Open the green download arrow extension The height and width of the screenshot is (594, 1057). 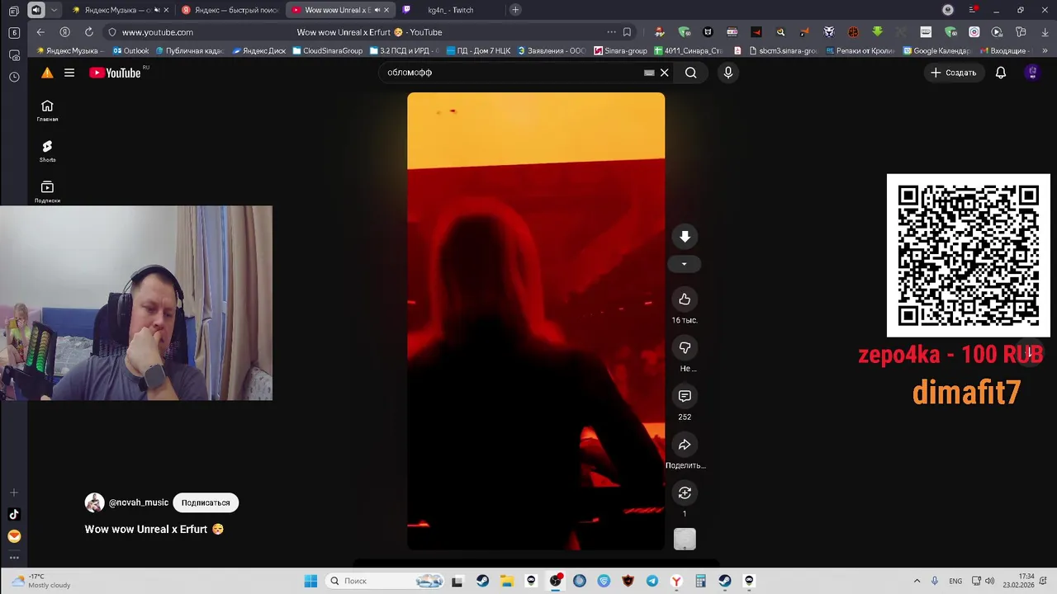(877, 32)
